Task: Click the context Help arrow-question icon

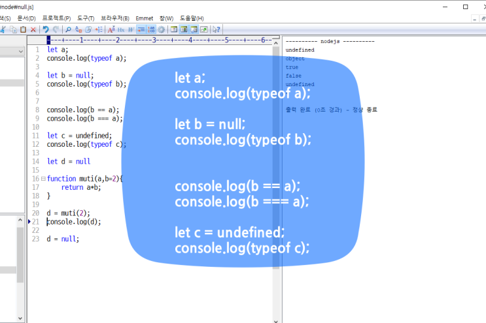Action: click(x=217, y=29)
